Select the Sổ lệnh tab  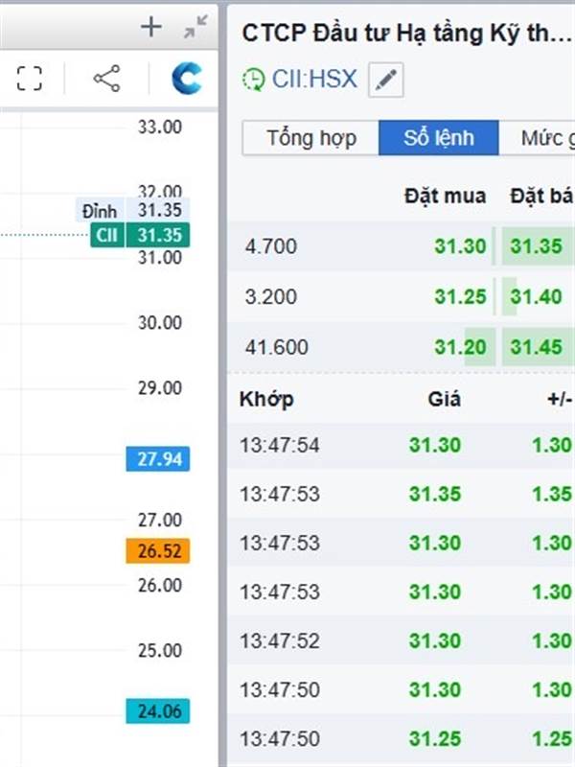click(x=439, y=138)
